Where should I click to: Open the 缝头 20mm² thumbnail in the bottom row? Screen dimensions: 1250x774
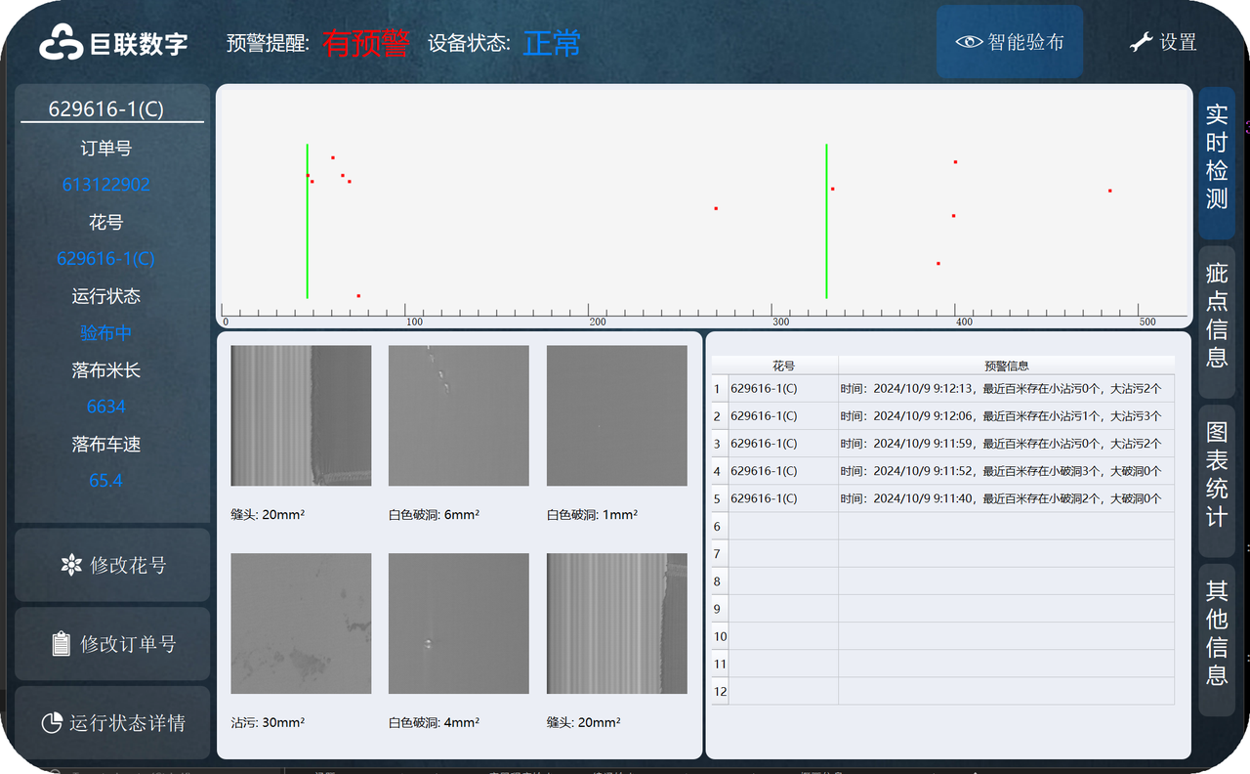[x=616, y=623]
